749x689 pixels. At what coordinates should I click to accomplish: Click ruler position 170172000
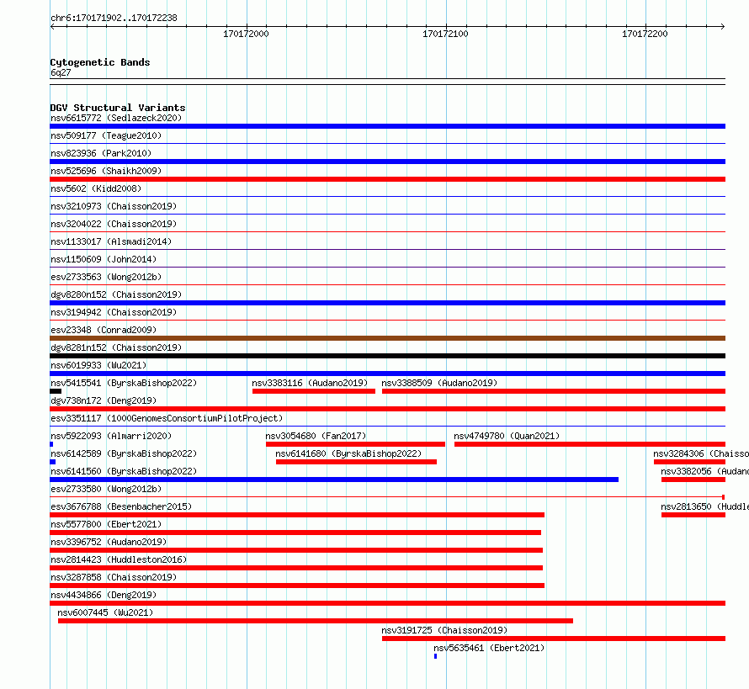[x=246, y=34]
